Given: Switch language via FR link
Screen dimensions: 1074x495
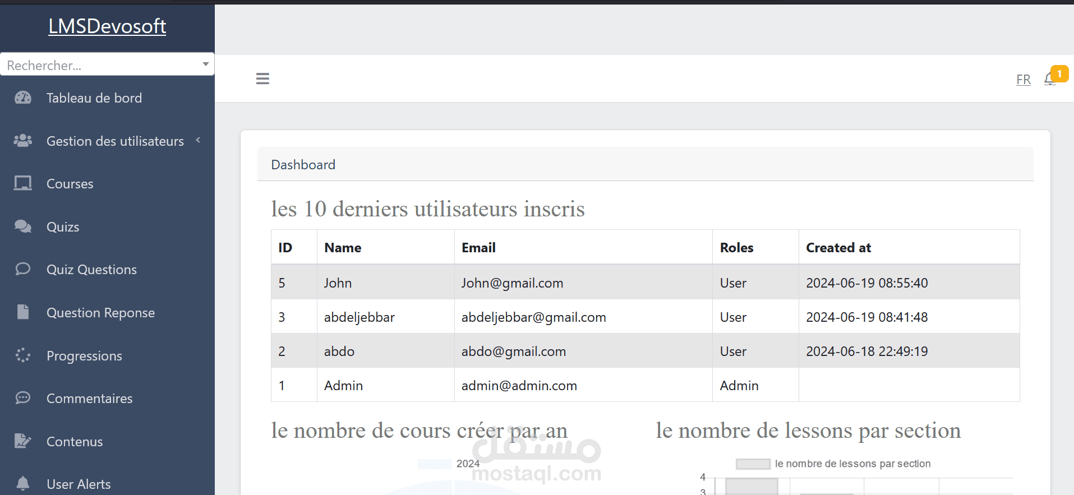Looking at the screenshot, I should [x=1024, y=80].
